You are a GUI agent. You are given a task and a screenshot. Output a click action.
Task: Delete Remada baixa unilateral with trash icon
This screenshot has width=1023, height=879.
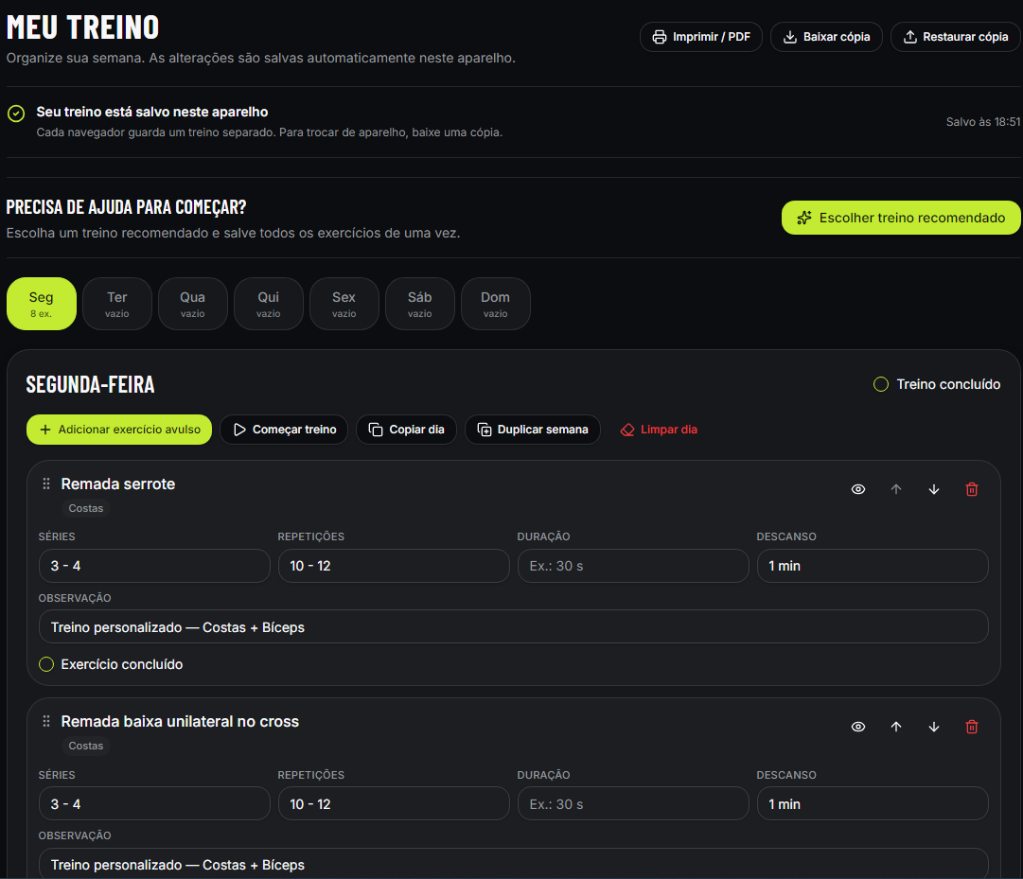[972, 727]
